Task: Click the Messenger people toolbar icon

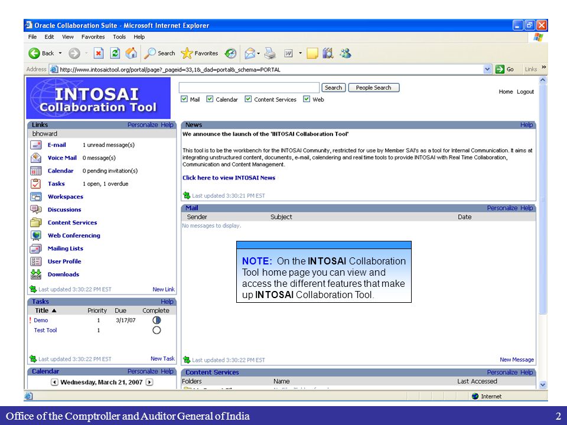Action: pyautogui.click(x=346, y=54)
